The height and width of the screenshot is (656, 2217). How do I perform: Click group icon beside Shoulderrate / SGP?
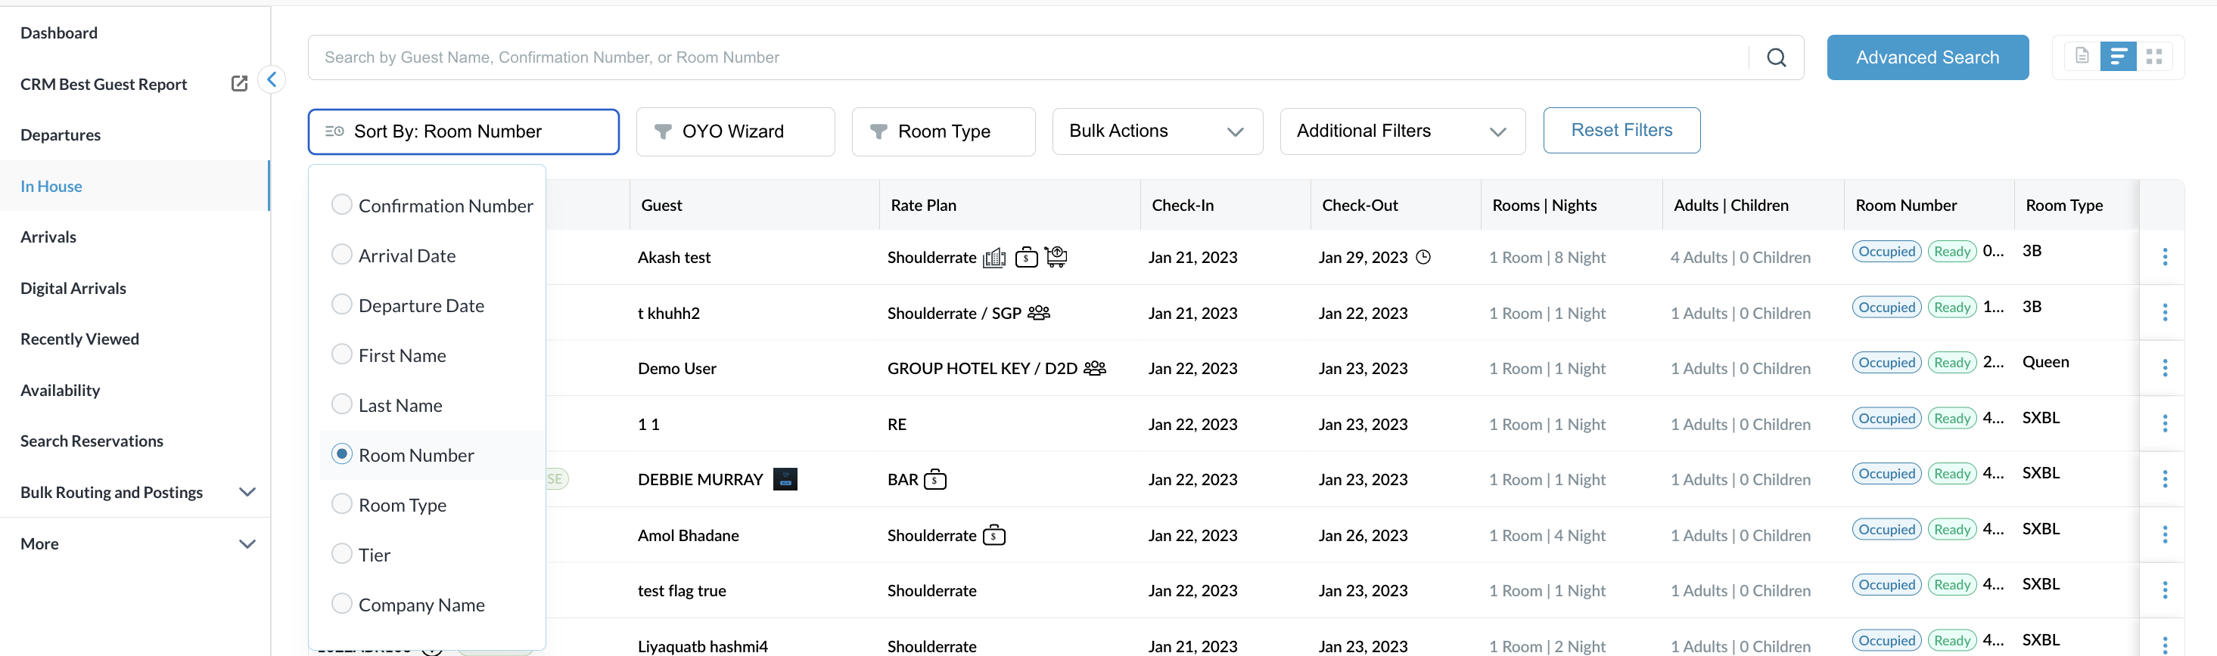coord(1039,313)
